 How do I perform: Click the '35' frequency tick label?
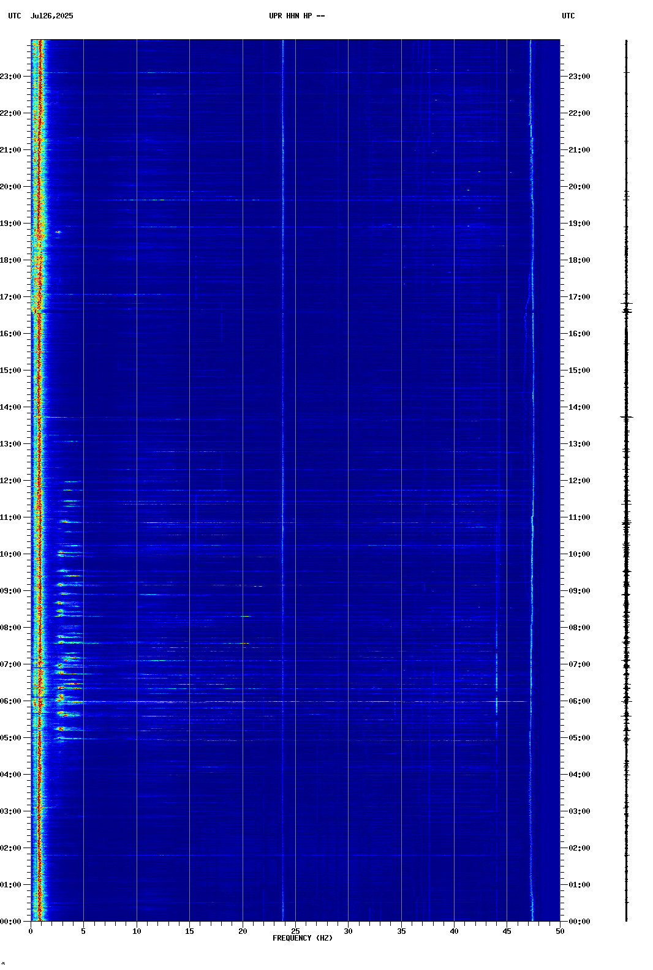click(x=401, y=931)
